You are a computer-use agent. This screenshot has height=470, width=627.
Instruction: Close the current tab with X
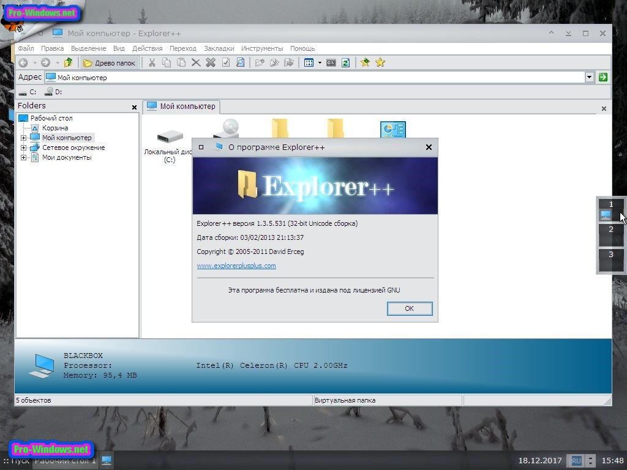coord(604,108)
